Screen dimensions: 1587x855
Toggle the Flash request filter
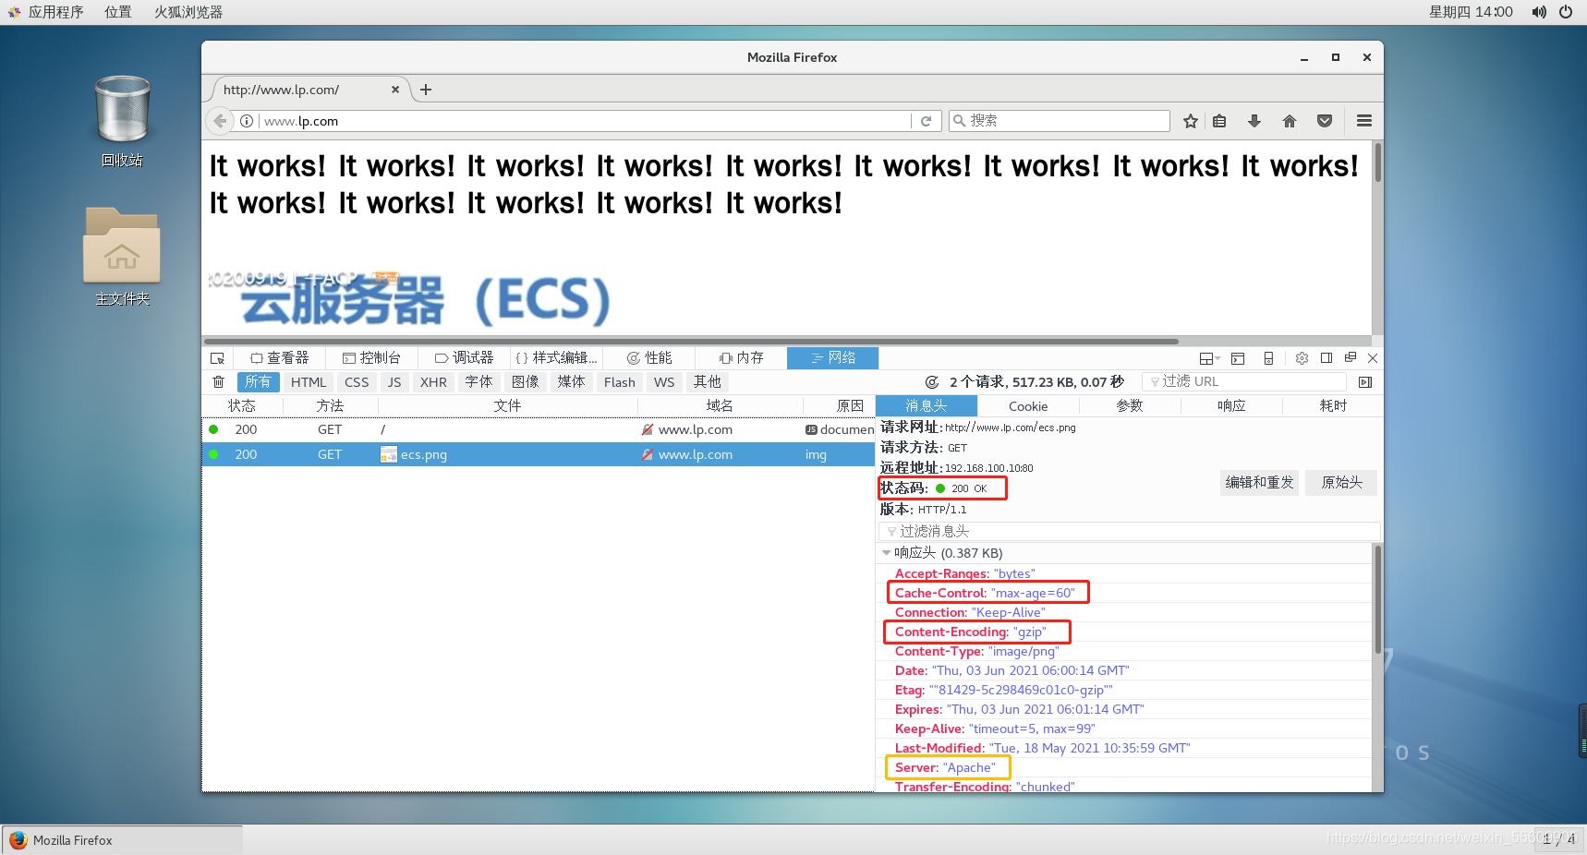pyautogui.click(x=620, y=382)
